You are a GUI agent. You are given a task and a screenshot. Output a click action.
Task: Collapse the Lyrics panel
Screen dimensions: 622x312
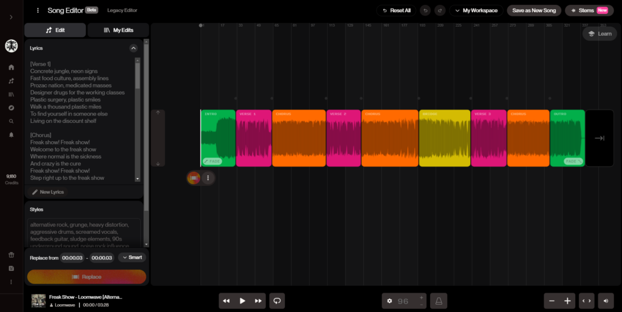(134, 48)
